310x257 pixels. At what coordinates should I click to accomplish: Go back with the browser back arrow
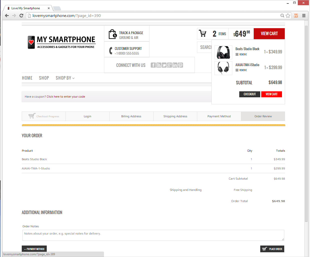[x=7, y=15]
